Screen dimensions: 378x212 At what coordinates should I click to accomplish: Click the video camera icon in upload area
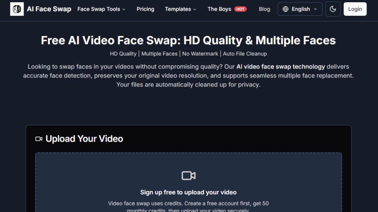pos(189,176)
